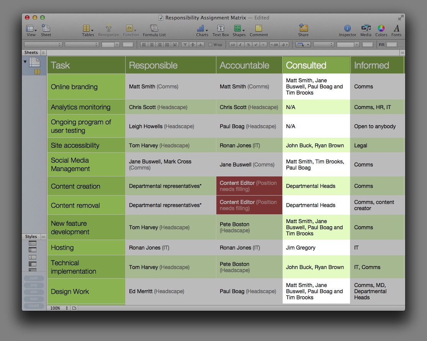Align text left in format bar
Viewport: 427px width, 341px height.
tap(144, 45)
